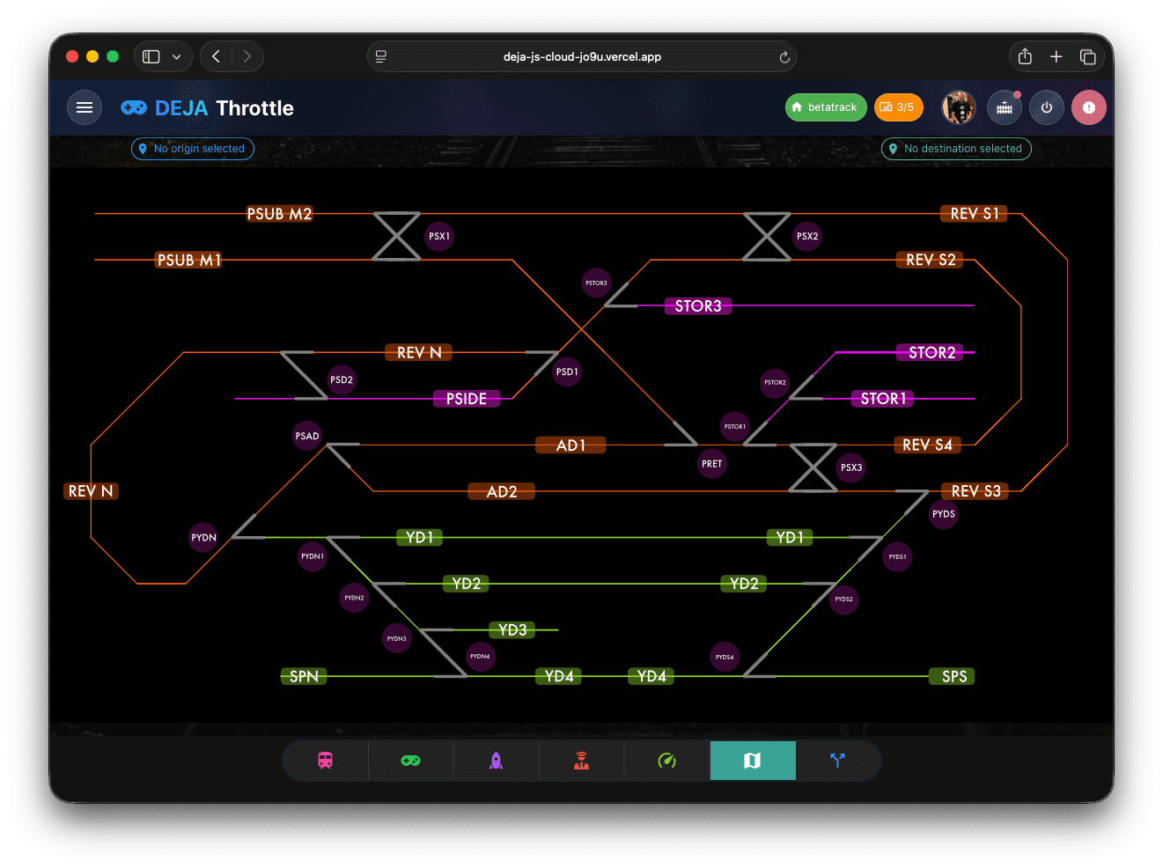Select the speedometer gauge icon
Viewport: 1163px width, 868px height.
666,760
